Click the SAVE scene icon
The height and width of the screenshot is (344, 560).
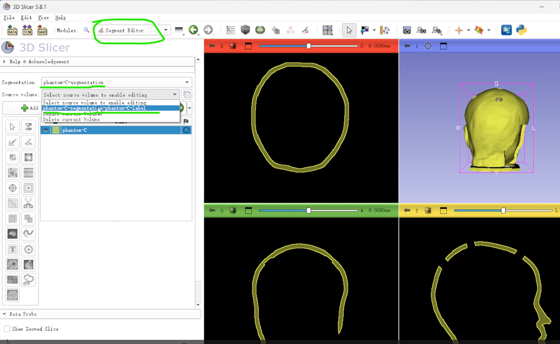(x=42, y=30)
